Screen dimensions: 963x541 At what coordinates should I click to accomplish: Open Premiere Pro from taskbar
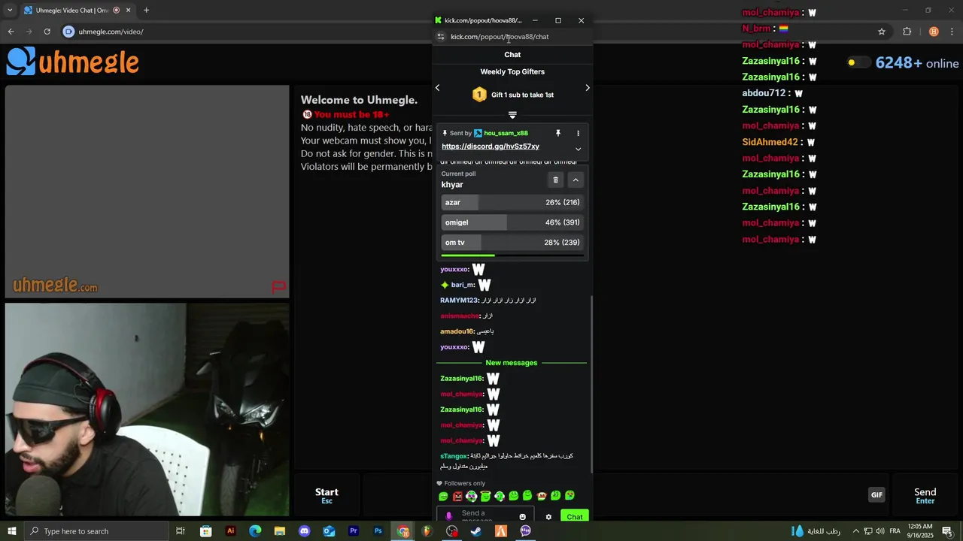[x=354, y=531]
